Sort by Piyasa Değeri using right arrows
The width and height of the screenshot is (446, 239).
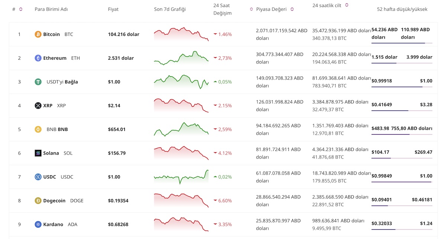[292, 9]
